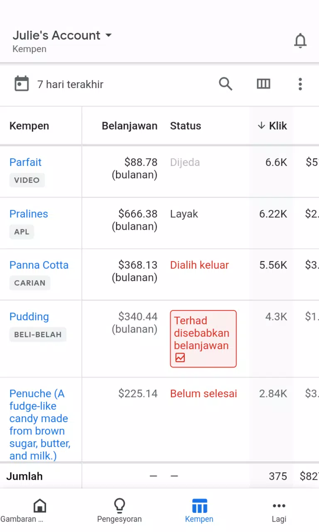Open the Pralines campaign link
Image resolution: width=319 pixels, height=532 pixels.
(x=29, y=214)
